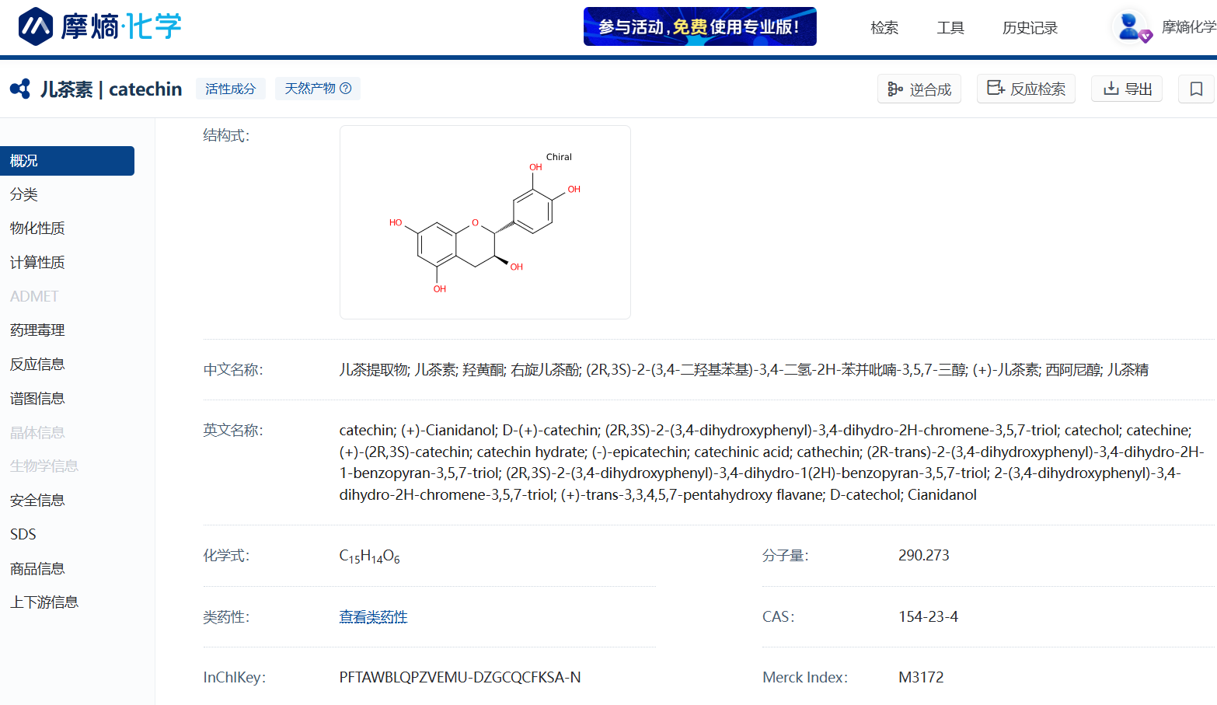Click the bookmark icon to save compound
The image size is (1217, 705).
[1196, 89]
